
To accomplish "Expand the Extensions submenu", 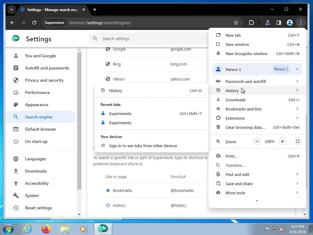I will pyautogui.click(x=257, y=118).
